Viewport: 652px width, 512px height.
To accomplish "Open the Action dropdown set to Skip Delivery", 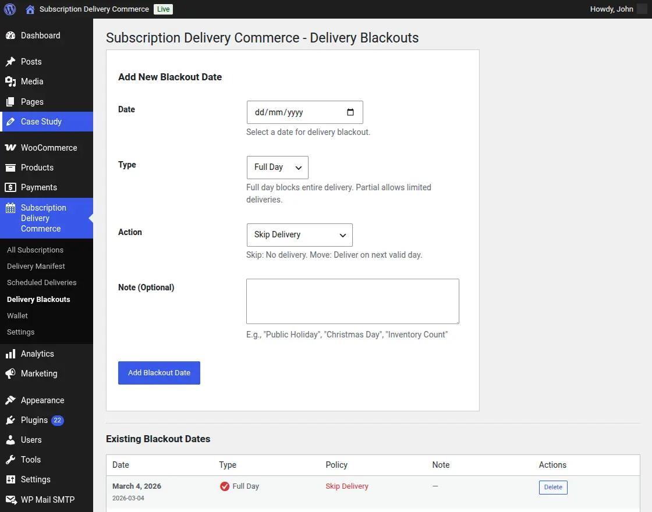I will click(299, 234).
